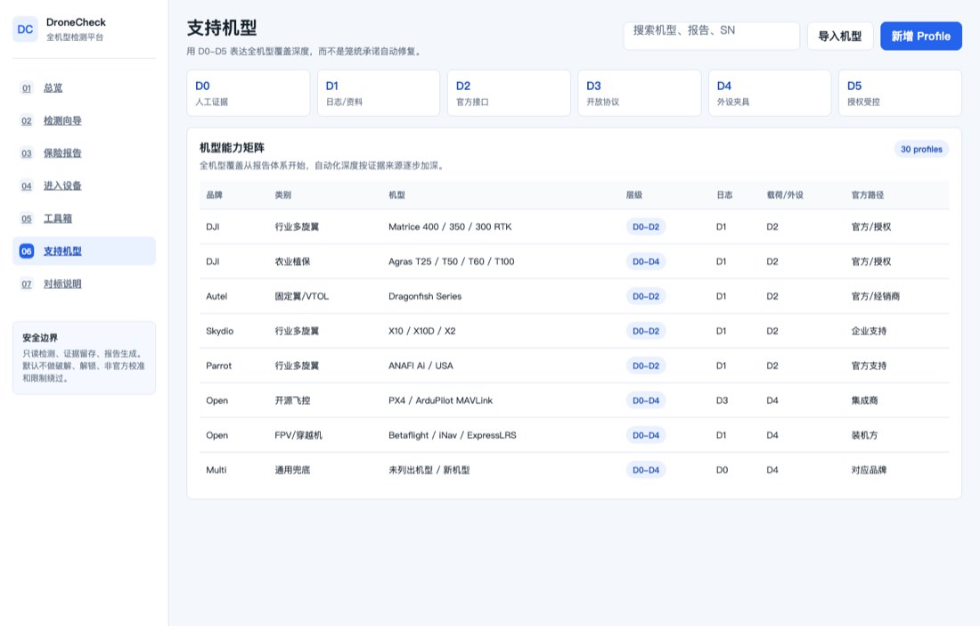Click Skydio brand cell
The image size is (980, 626).
tap(219, 331)
